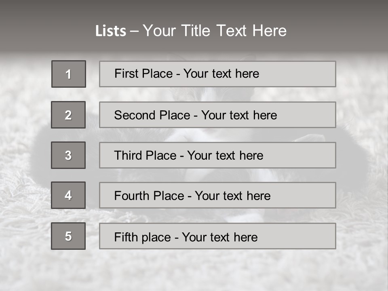The height and width of the screenshot is (291, 388).
Task: Click the number 3 box
Action: pyautogui.click(x=68, y=155)
